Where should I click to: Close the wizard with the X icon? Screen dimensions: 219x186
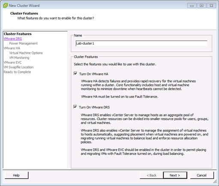(211, 6)
